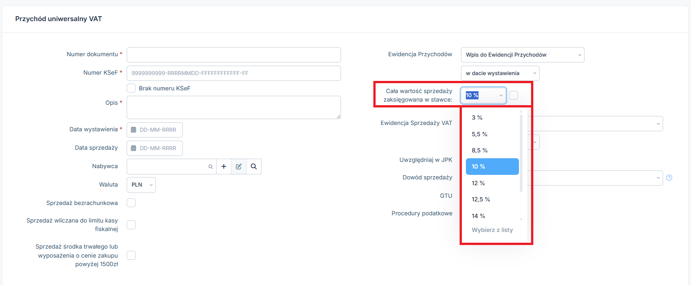Expand the Wpis do Ewidencji Przychodów dropdown
The width and height of the screenshot is (691, 285).
point(523,55)
